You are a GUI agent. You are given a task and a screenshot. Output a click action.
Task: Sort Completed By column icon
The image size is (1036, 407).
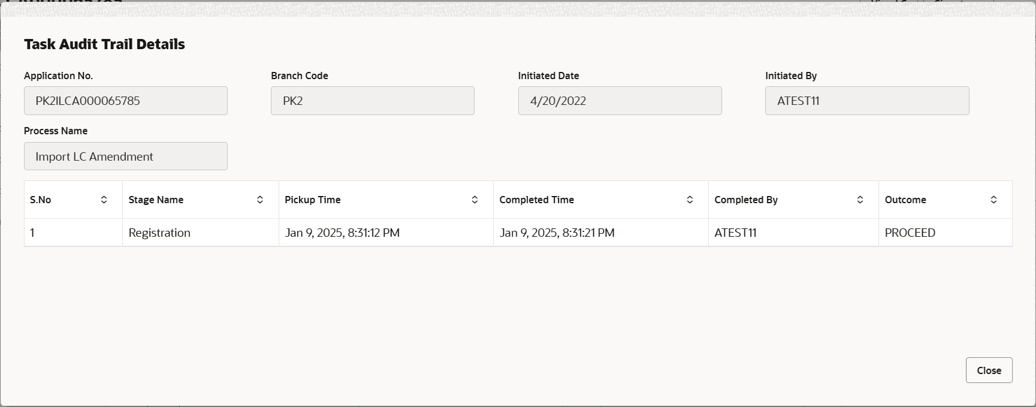(x=860, y=200)
